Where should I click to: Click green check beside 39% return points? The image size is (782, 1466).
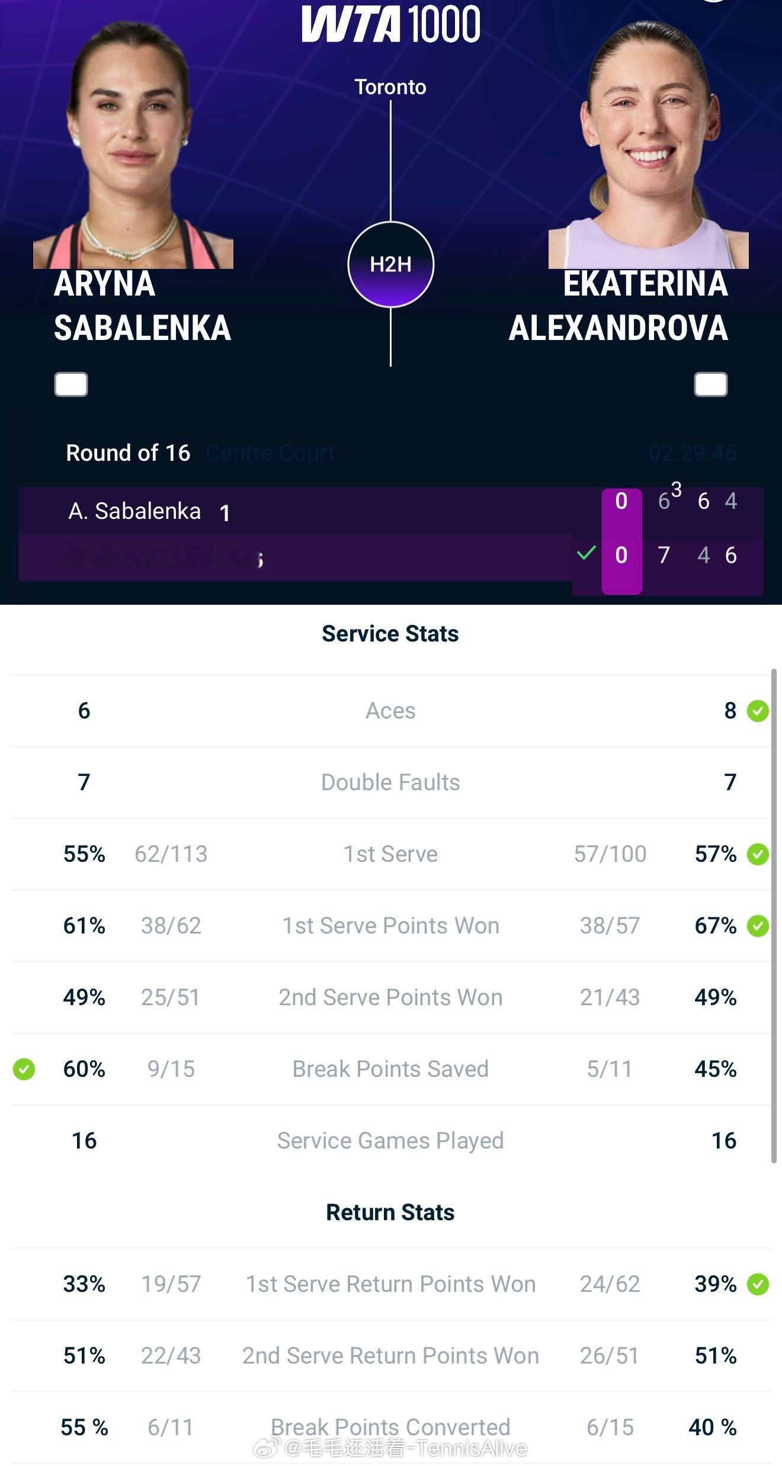point(758,1284)
